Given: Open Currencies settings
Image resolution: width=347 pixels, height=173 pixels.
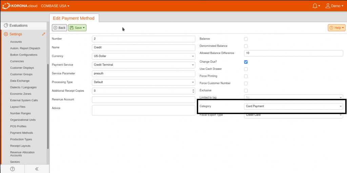Looking at the screenshot, I should click(17, 61).
